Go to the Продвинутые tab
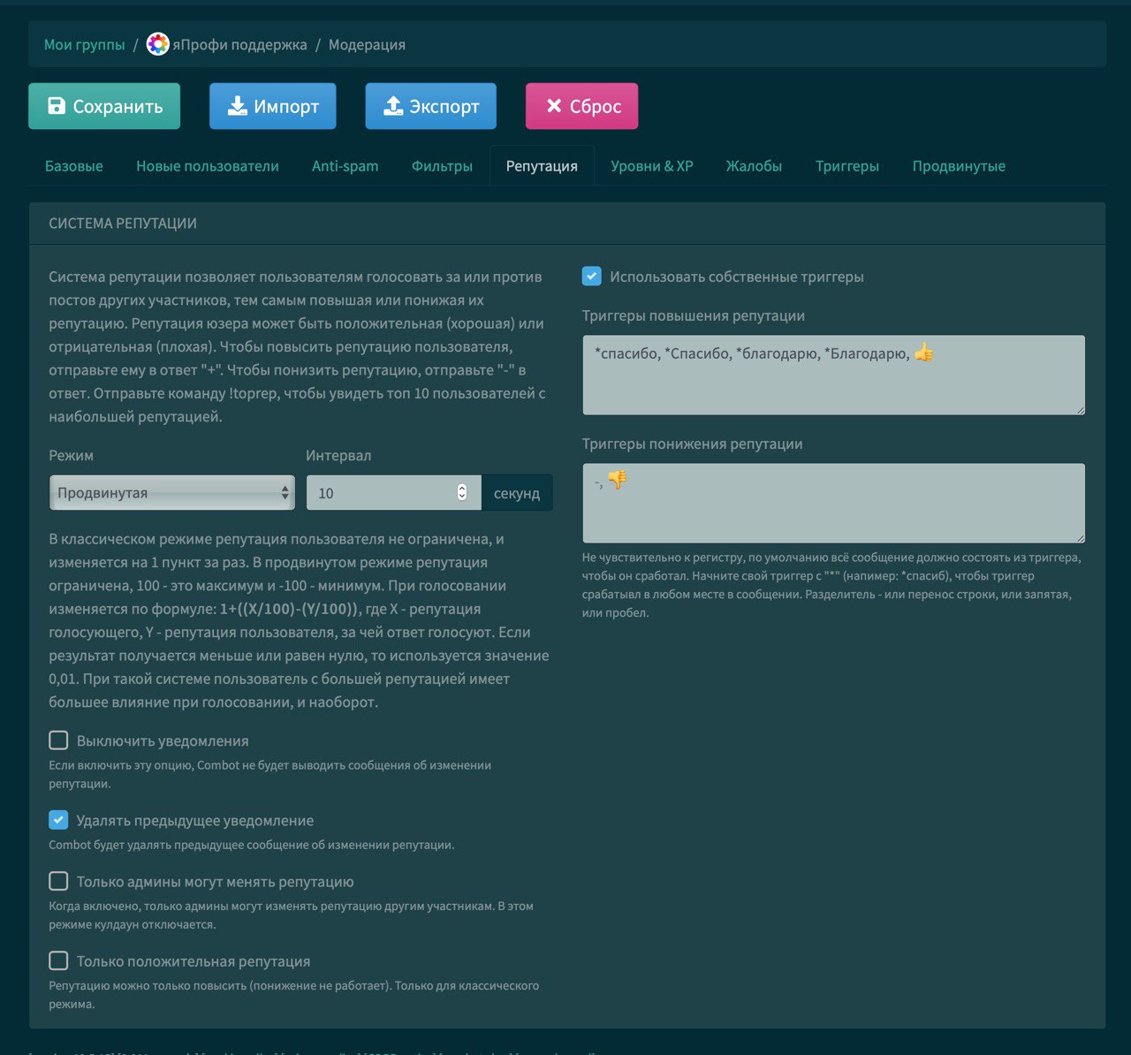The width and height of the screenshot is (1131, 1055). [x=959, y=166]
